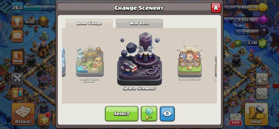Screen dimensions: 279x129
Task: Open the settings gears icon
Action: (262, 94)
